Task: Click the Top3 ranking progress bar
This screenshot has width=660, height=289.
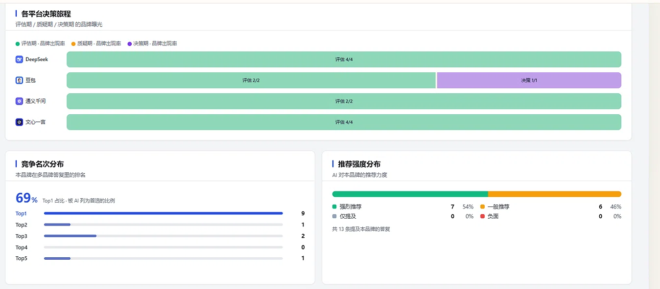Action: coord(164,236)
